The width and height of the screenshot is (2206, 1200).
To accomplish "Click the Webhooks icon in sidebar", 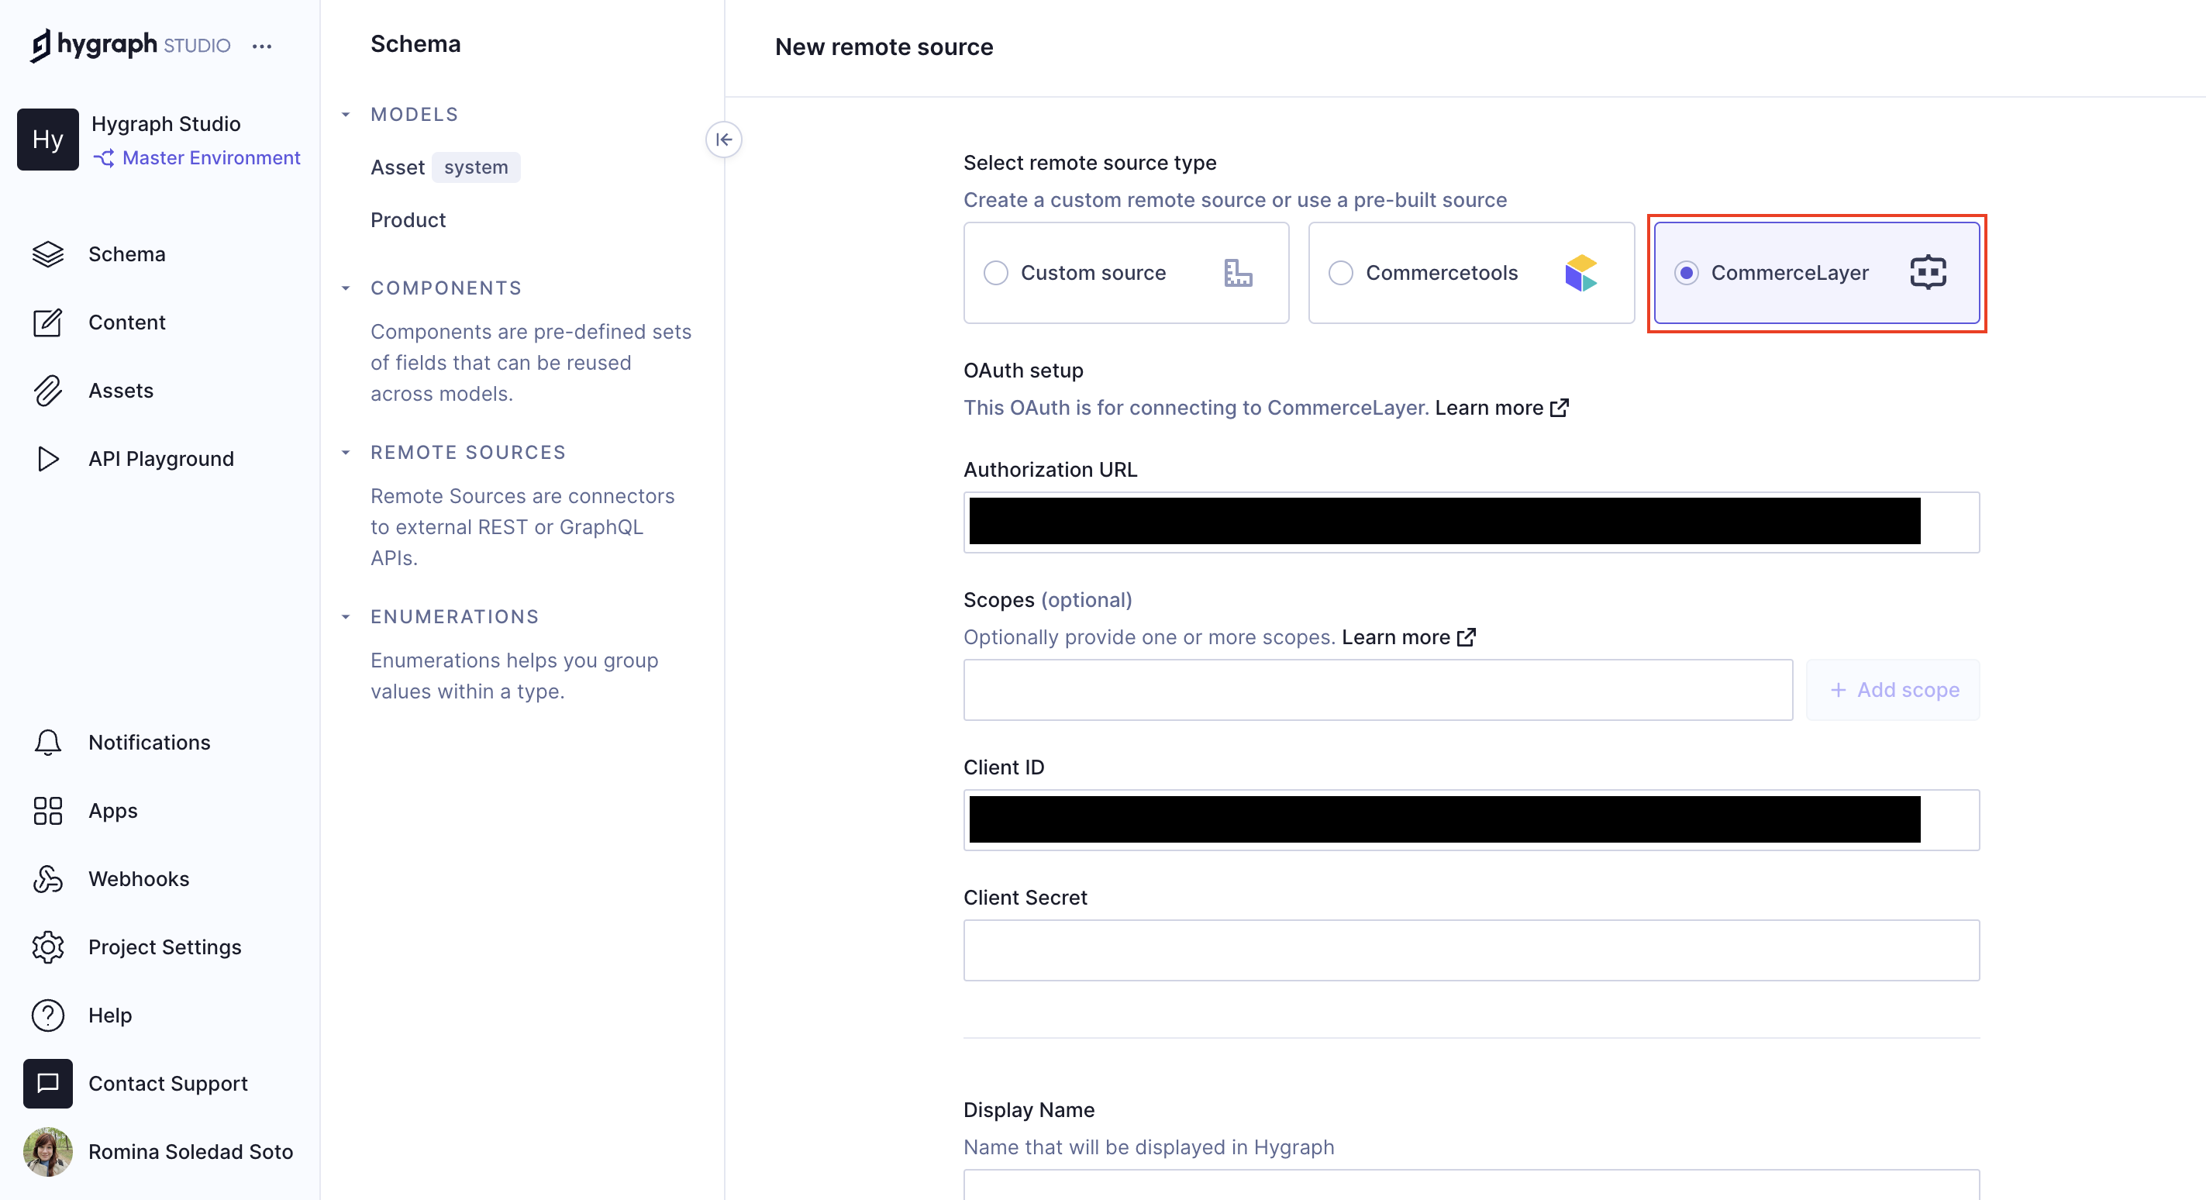I will click(x=49, y=878).
